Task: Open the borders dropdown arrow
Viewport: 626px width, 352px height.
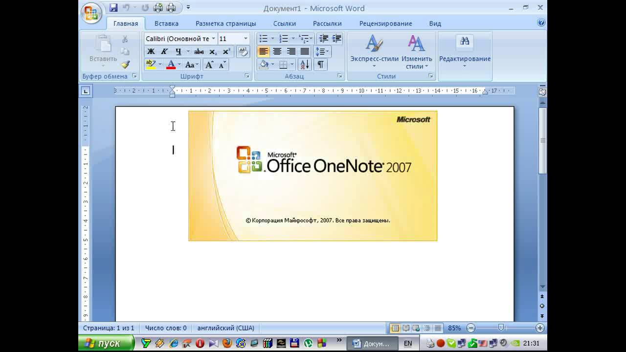Action: (292, 65)
